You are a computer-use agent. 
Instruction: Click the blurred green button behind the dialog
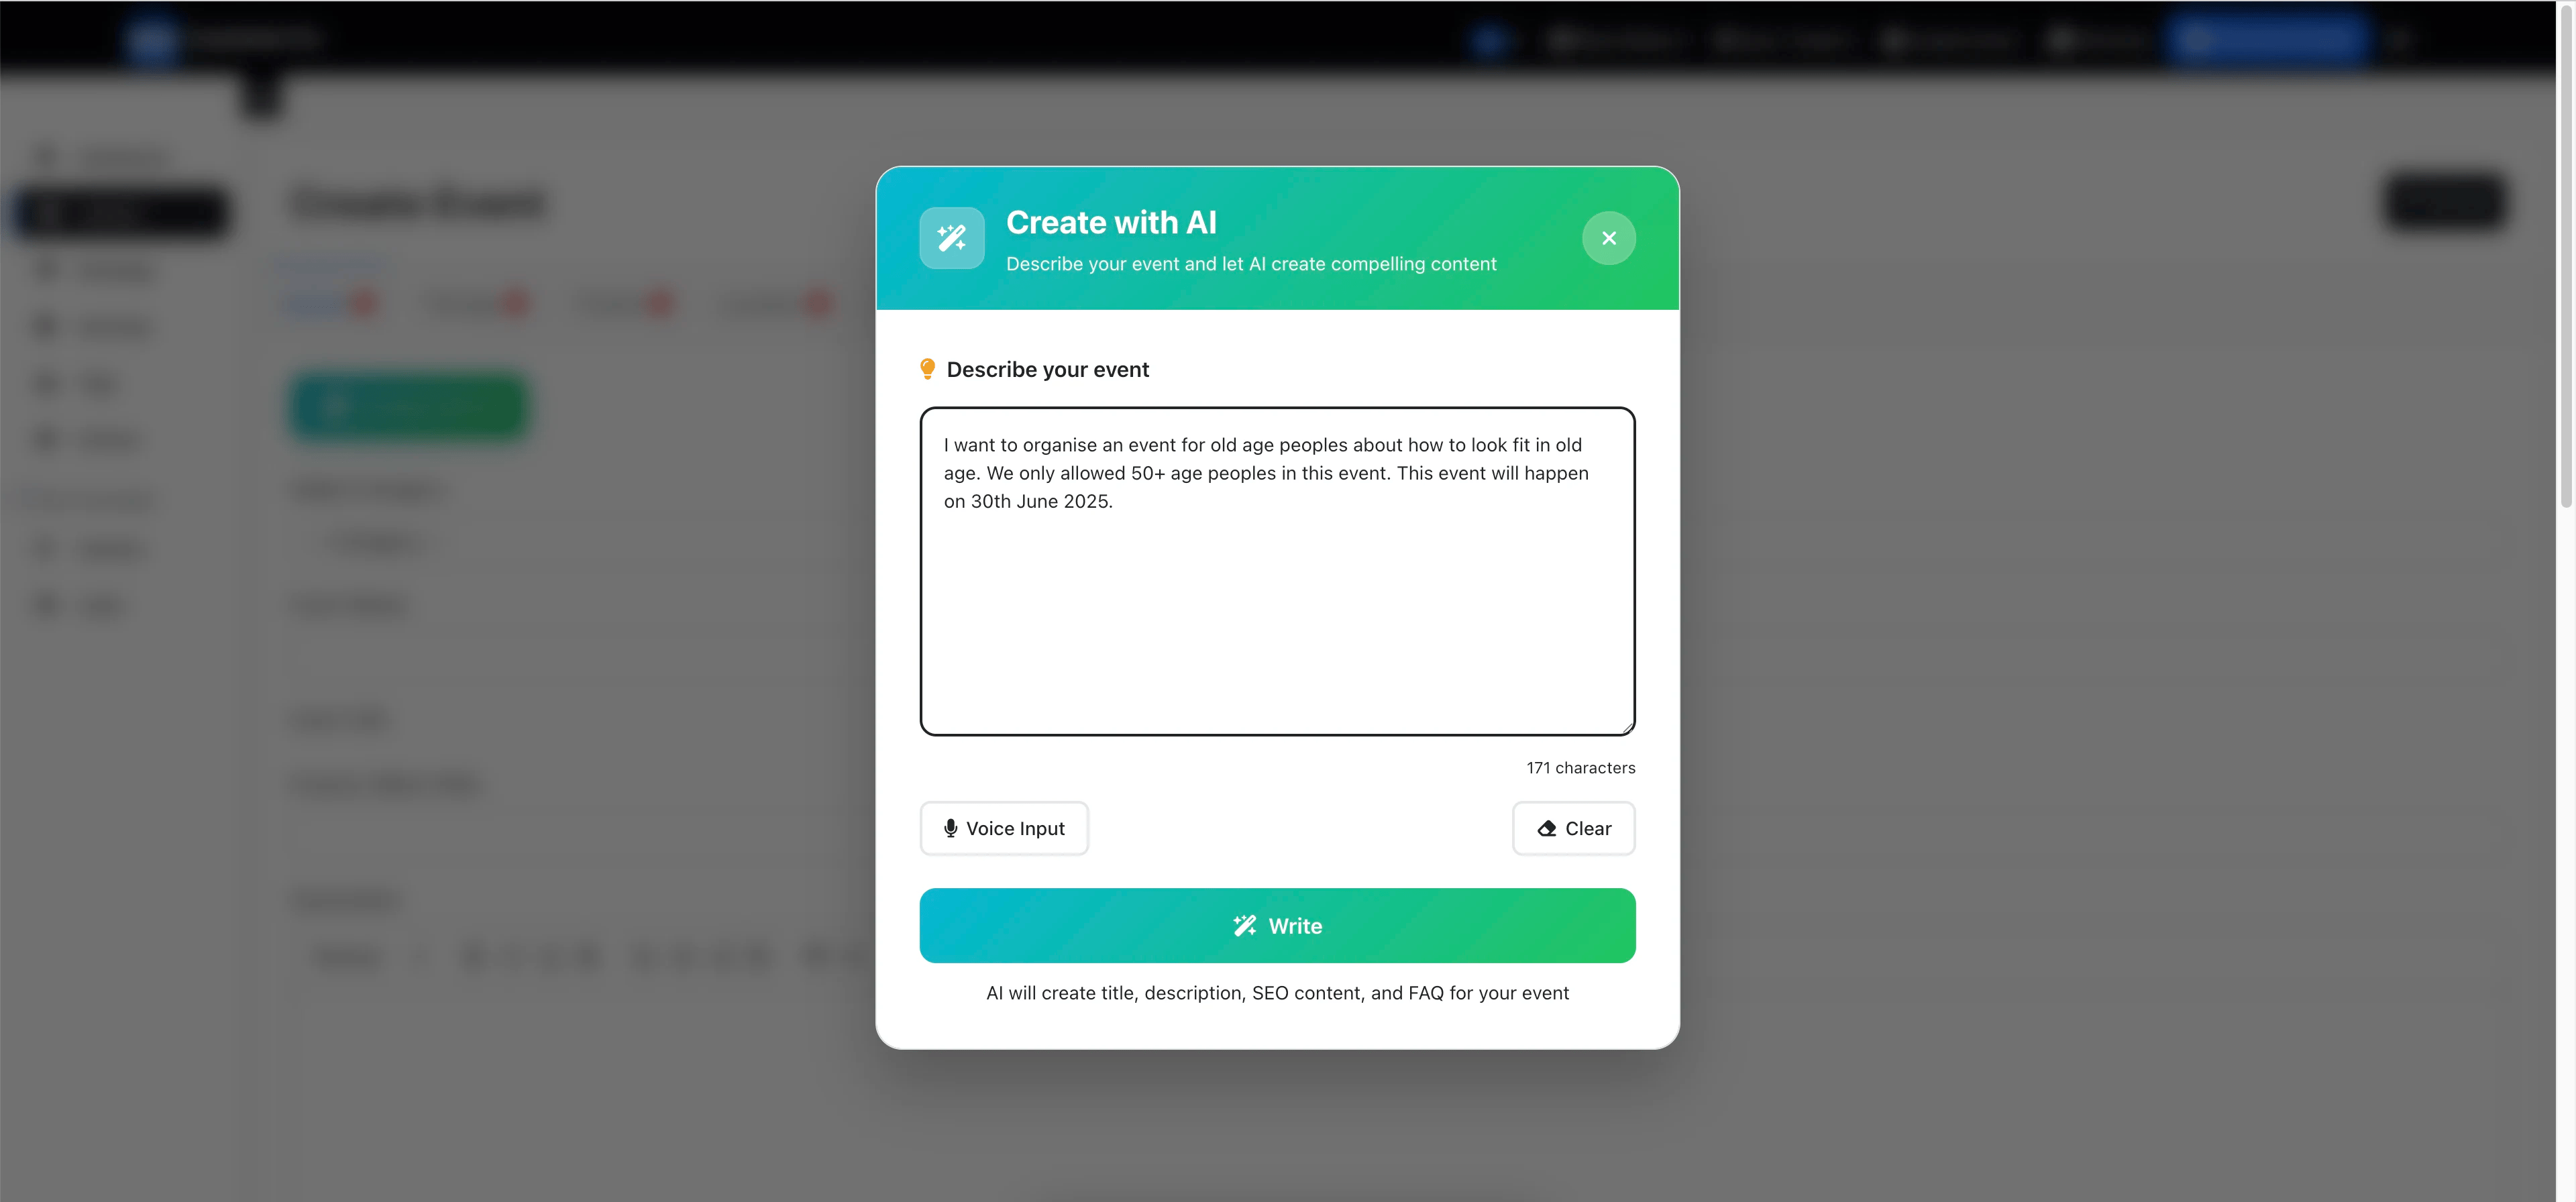click(x=409, y=406)
